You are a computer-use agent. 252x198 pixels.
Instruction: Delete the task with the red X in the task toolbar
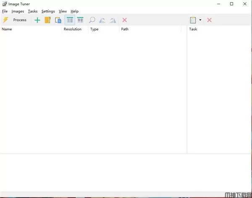click(209, 20)
